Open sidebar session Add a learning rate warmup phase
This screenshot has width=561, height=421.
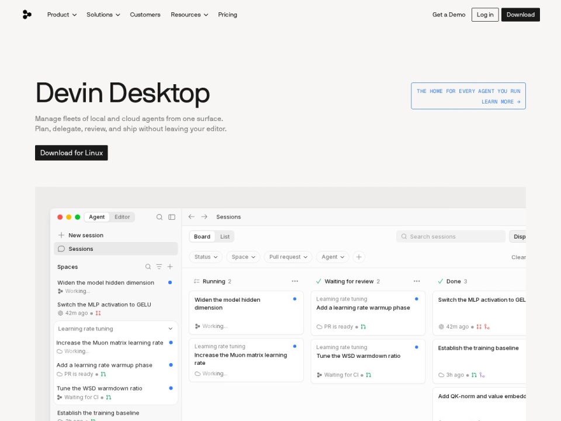pos(116,370)
